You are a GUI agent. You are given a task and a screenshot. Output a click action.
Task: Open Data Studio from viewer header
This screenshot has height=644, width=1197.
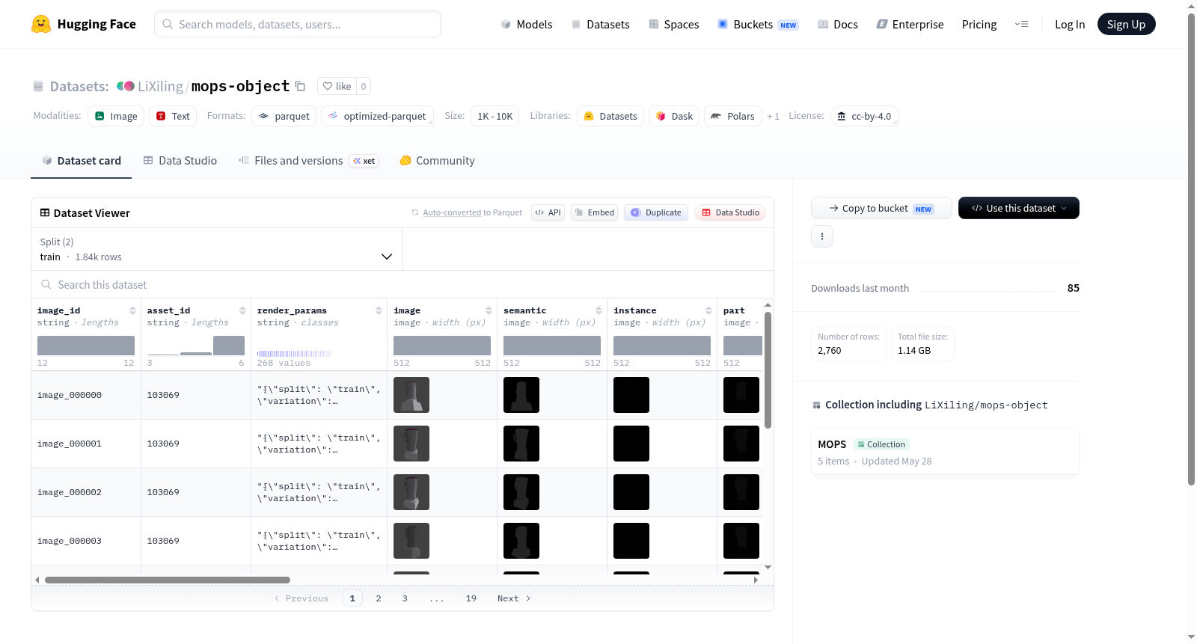(730, 212)
